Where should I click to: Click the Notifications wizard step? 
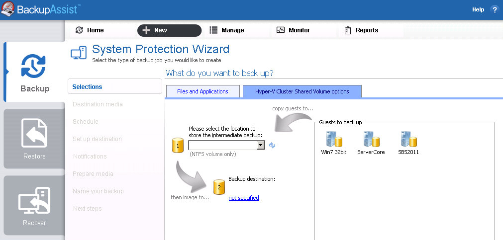coord(90,157)
